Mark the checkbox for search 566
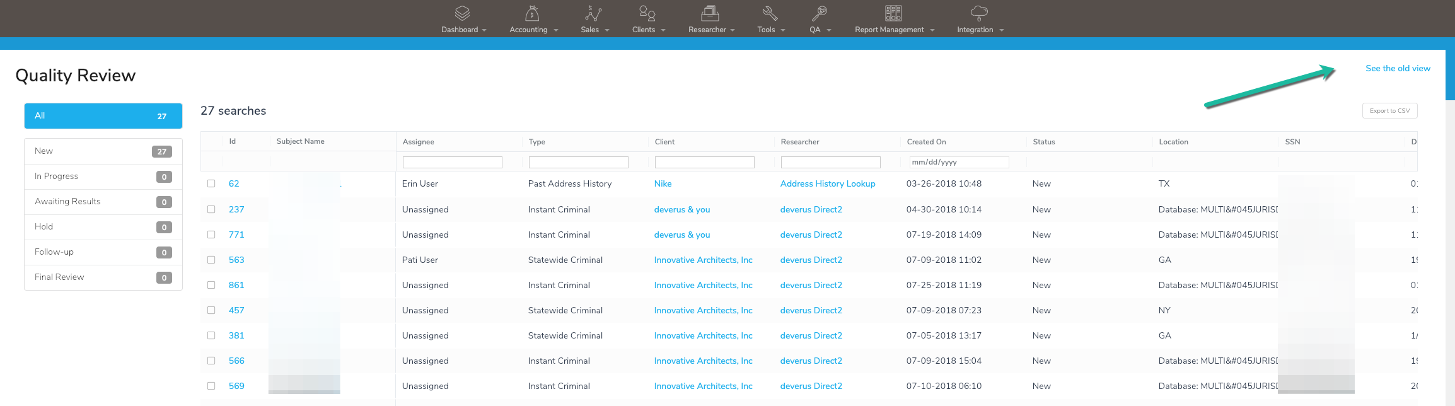This screenshot has width=1455, height=406. pos(211,361)
